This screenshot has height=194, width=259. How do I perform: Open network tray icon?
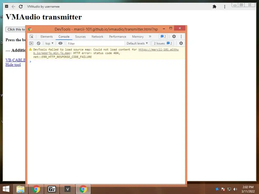click(229, 189)
